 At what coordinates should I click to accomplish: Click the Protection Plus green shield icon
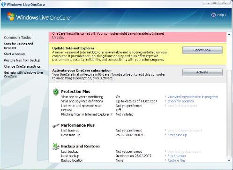[56, 92]
